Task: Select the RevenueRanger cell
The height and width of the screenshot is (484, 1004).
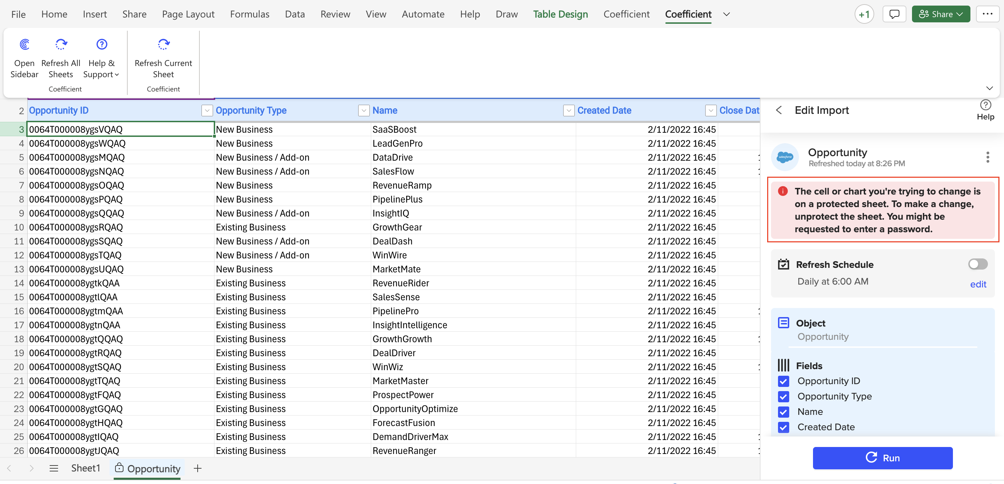Action: tap(473, 450)
